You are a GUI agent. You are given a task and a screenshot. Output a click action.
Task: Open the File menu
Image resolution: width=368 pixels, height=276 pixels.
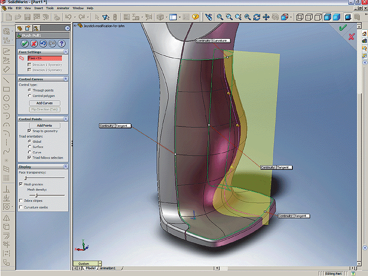point(10,8)
